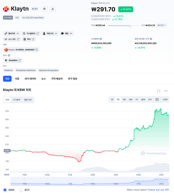
Task: Click left handle of chart range navigator
Action: tap(11, 181)
